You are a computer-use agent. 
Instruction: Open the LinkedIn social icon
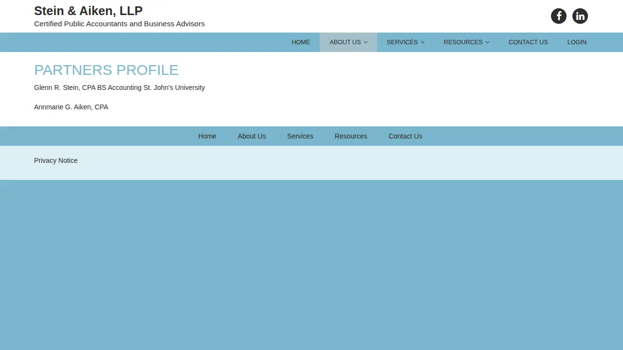(580, 16)
